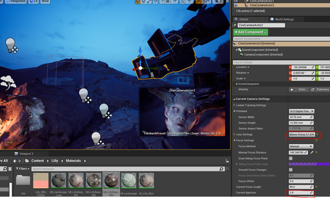Viewport: 330px width, 198px height.
Task: Open the Focus Method Manual dropdown
Action: point(301,146)
